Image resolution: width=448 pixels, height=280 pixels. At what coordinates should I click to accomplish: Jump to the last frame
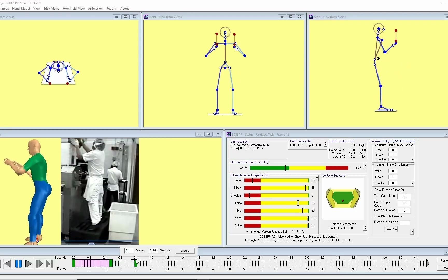(x=50, y=264)
